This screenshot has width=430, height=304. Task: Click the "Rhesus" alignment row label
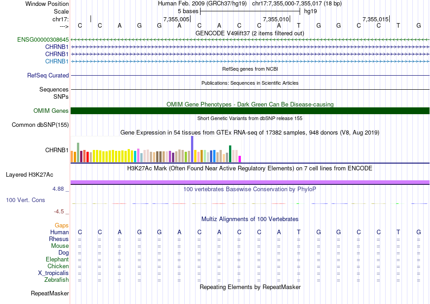pos(59,239)
